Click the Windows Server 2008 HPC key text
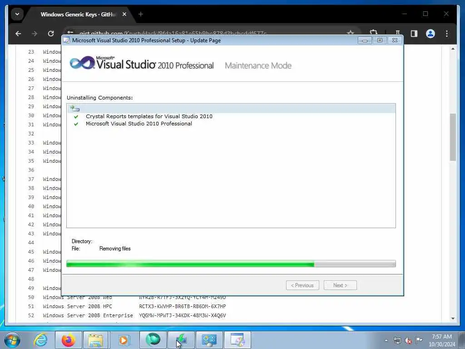The height and width of the screenshot is (349, 465). 183,306
